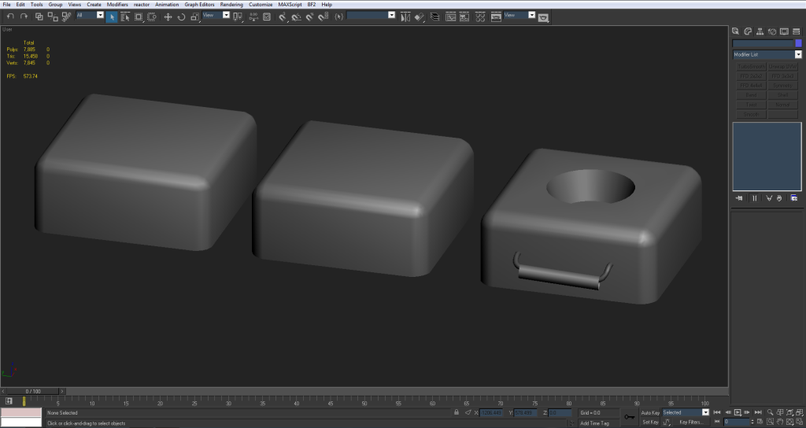Open the 'Selected' key filter dropdown
This screenshot has height=428, width=806.
coord(705,412)
